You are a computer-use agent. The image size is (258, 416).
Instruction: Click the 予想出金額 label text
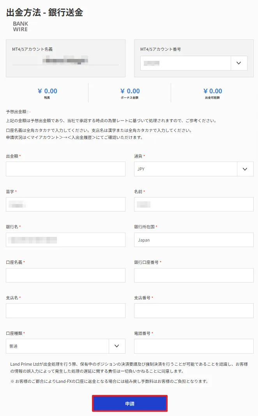tap(17, 112)
